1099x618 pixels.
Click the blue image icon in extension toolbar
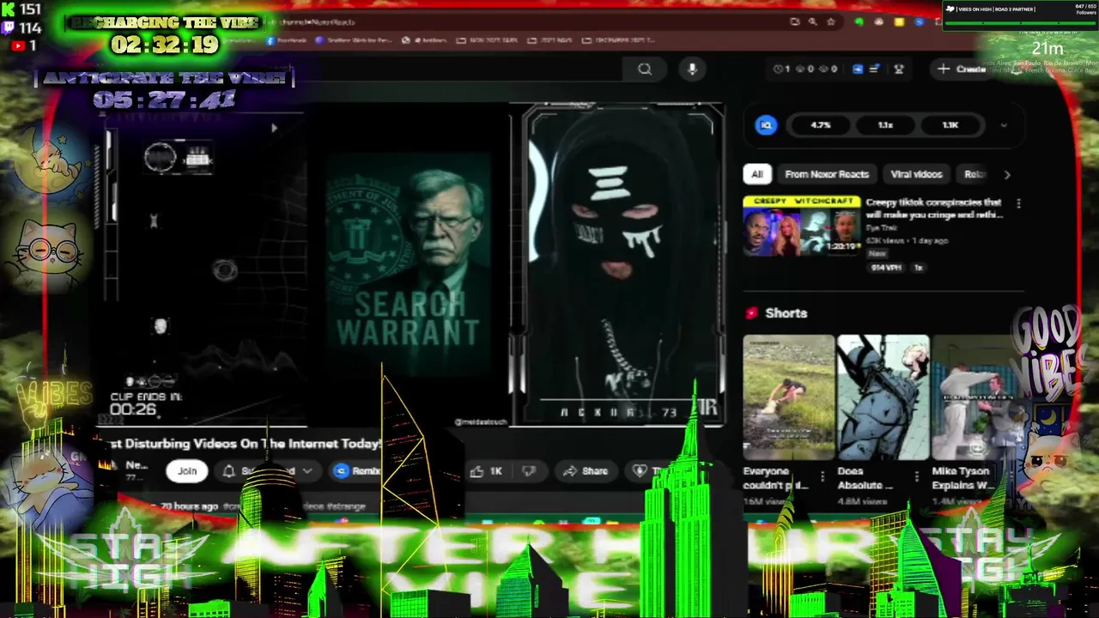tap(857, 70)
